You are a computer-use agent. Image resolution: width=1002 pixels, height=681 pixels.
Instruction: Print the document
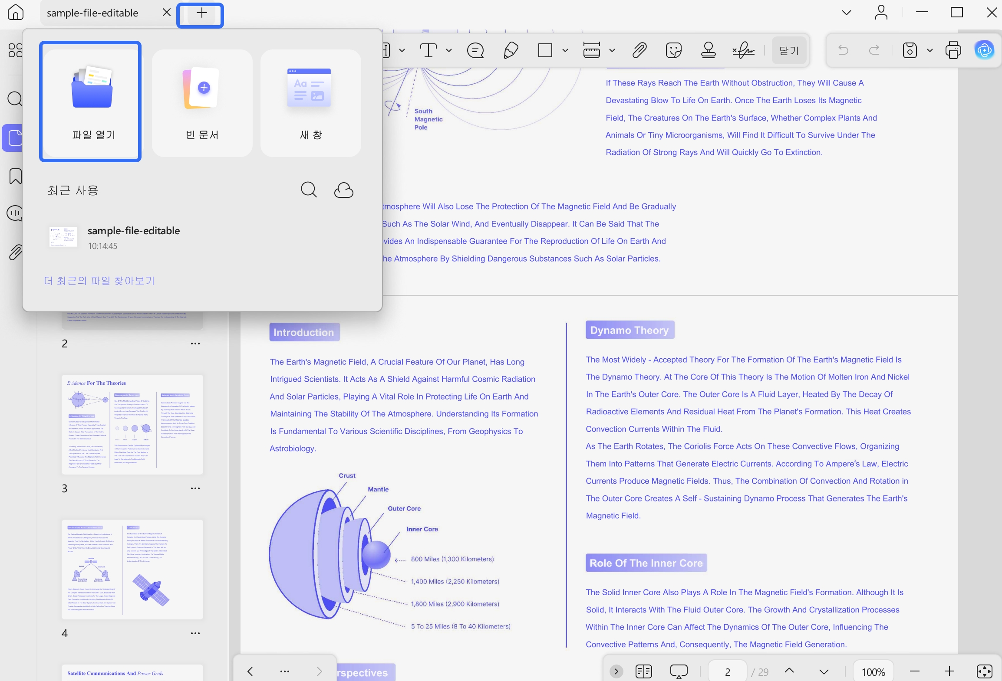point(953,50)
